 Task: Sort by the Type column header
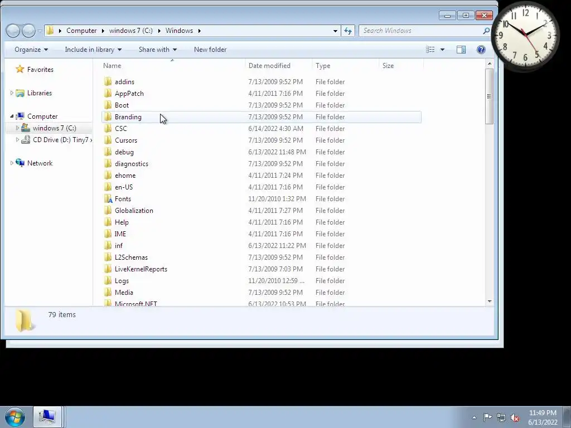(346, 66)
